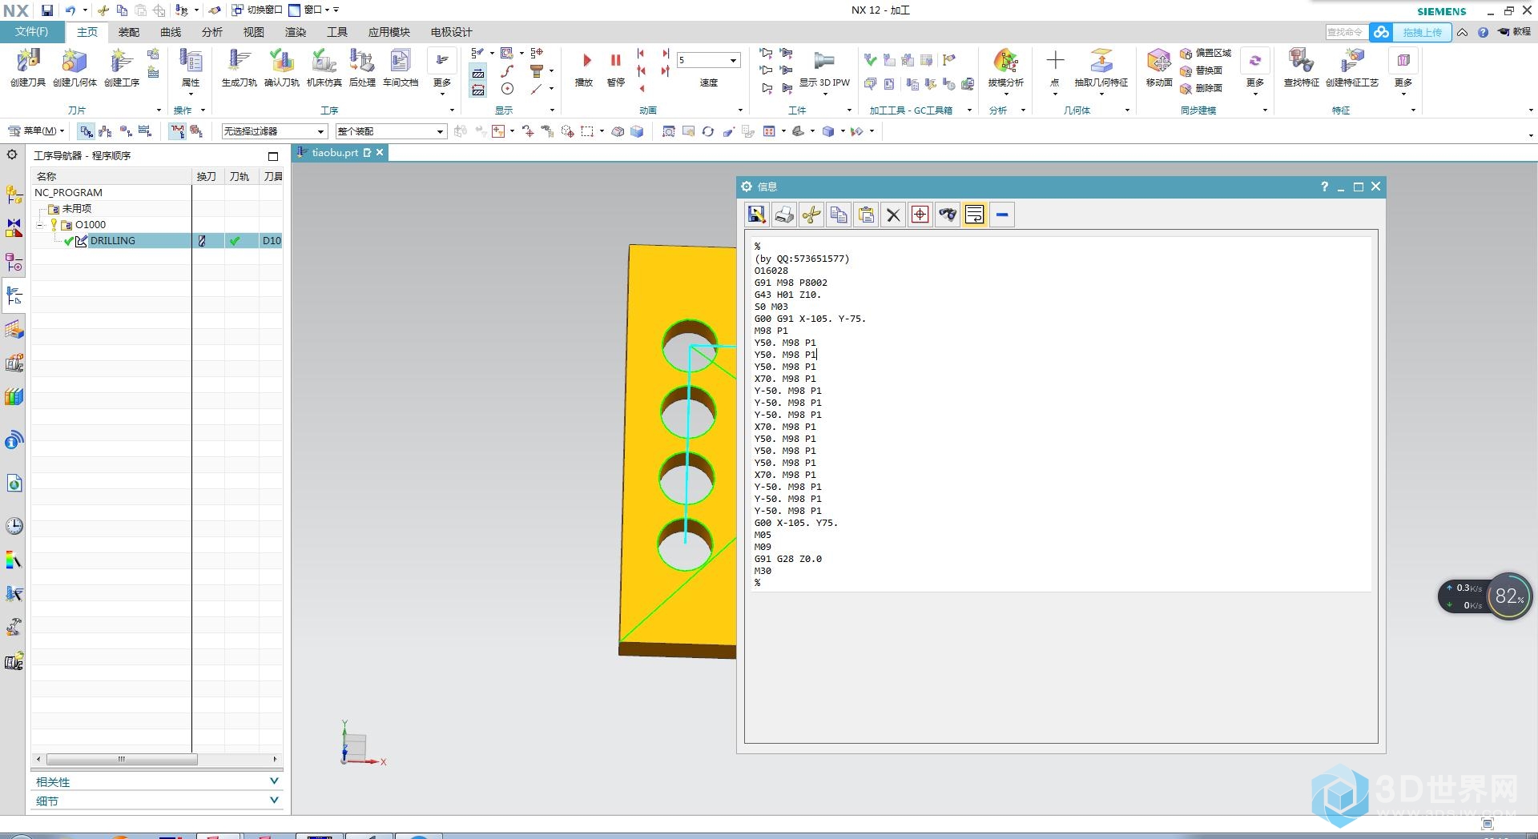Click the blue minus icon in 信息 toolbar
This screenshot has height=839, width=1538.
[1002, 215]
